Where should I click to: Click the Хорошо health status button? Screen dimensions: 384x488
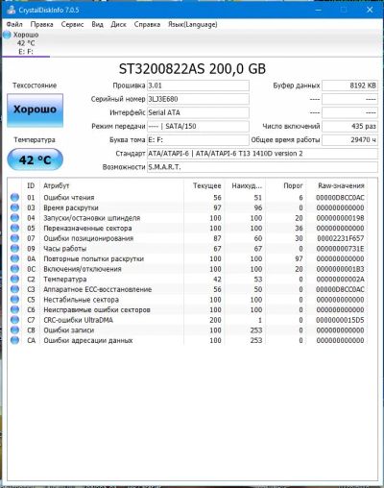pos(35,110)
